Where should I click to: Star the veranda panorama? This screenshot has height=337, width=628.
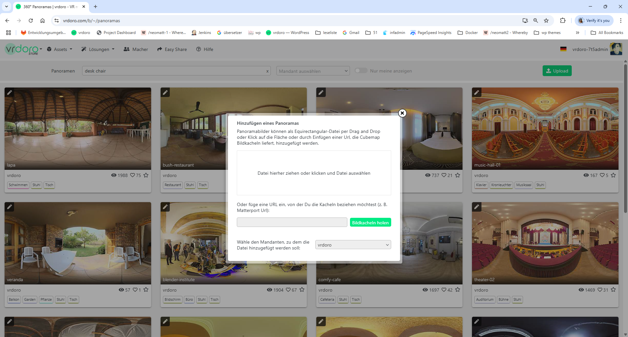pos(146,290)
